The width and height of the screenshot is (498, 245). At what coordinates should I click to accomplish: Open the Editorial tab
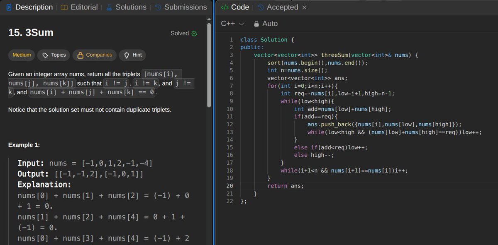pos(79,7)
